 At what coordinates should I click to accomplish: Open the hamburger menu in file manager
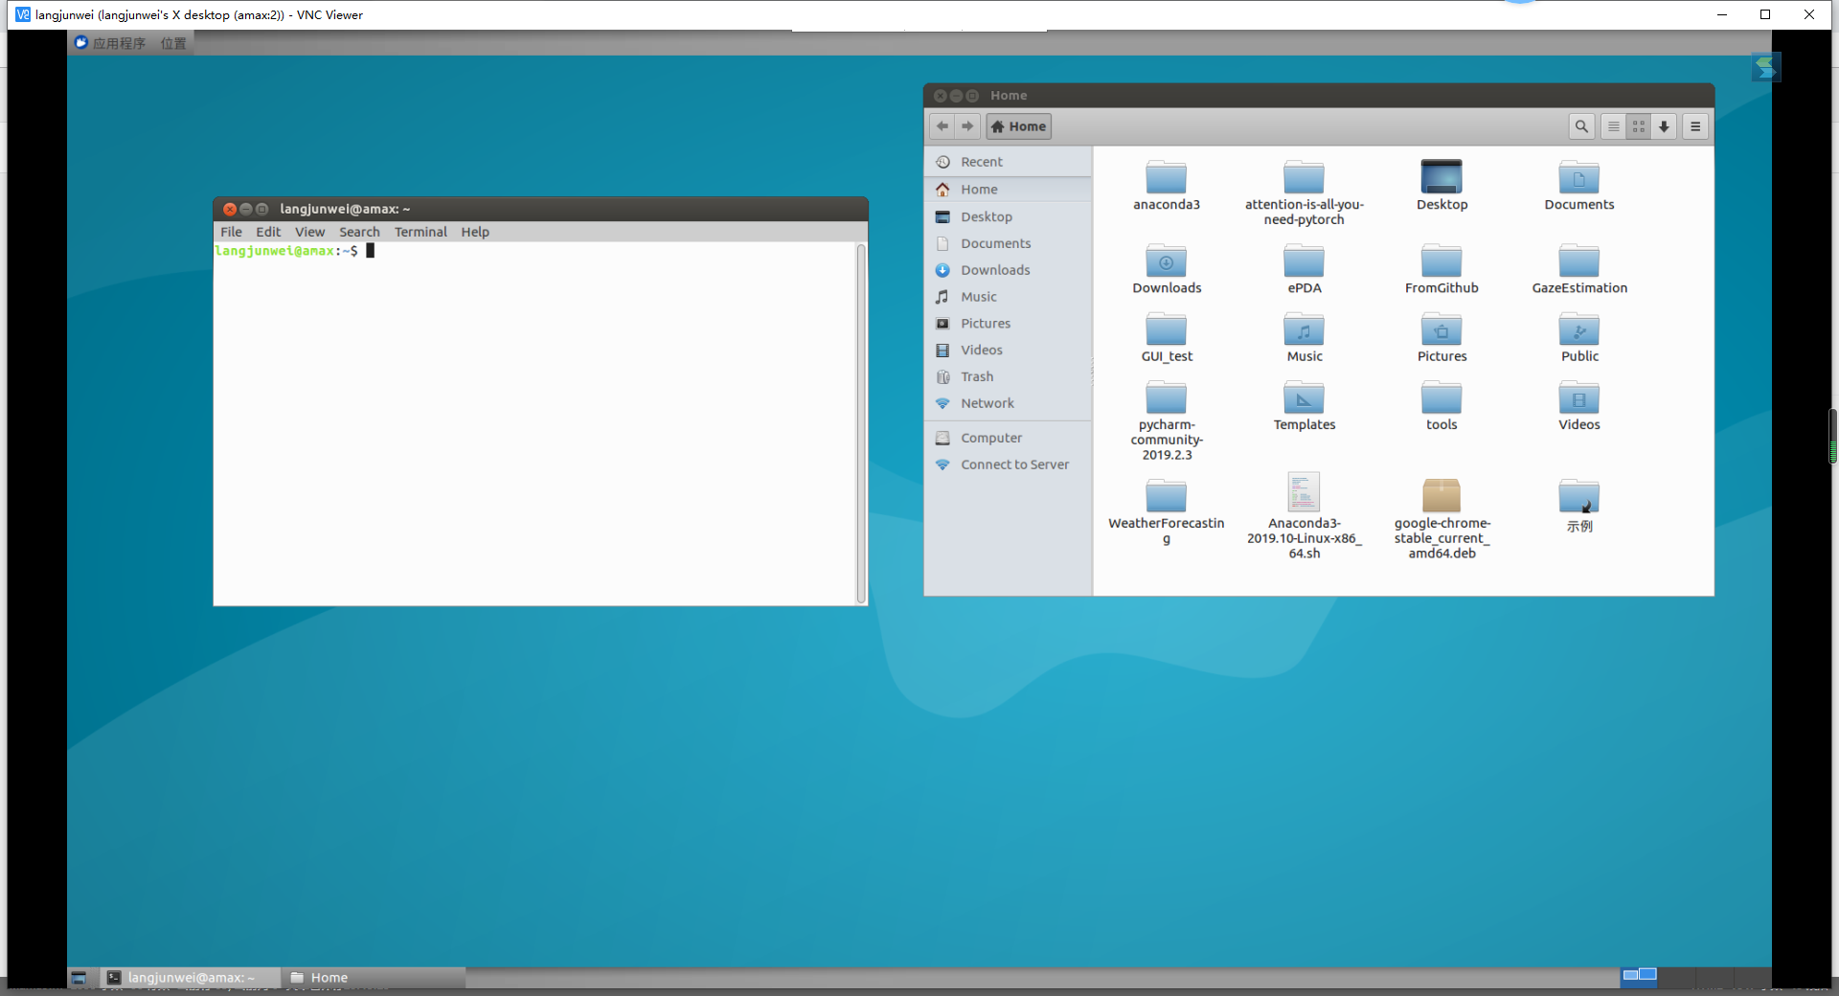click(1693, 125)
